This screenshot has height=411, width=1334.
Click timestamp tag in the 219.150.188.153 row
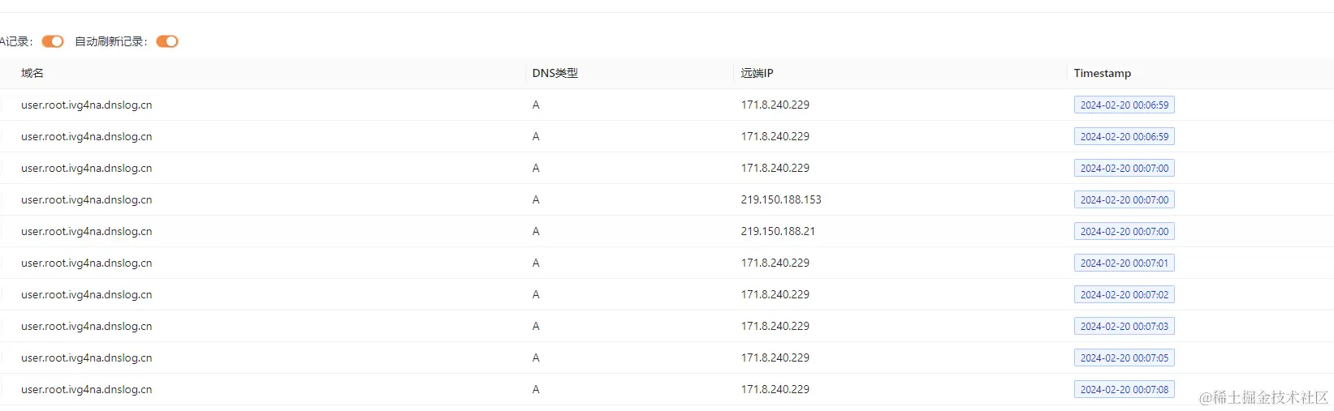(1125, 199)
